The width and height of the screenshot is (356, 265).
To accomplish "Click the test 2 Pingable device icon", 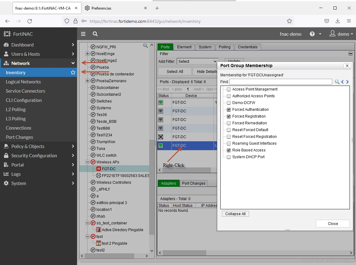I will (99, 243).
